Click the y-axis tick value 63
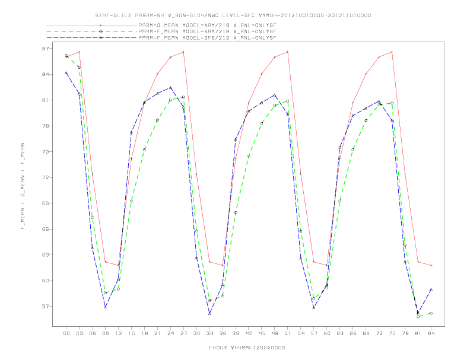Image resolution: width=470 pixels, height=363 pixels. [x=46, y=255]
